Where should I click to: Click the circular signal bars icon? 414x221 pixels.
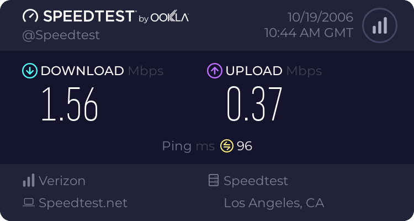(x=379, y=25)
